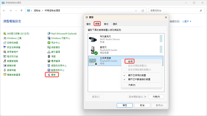Click the 設定(C) button
This screenshot has height=116, width=207.
point(96,97)
